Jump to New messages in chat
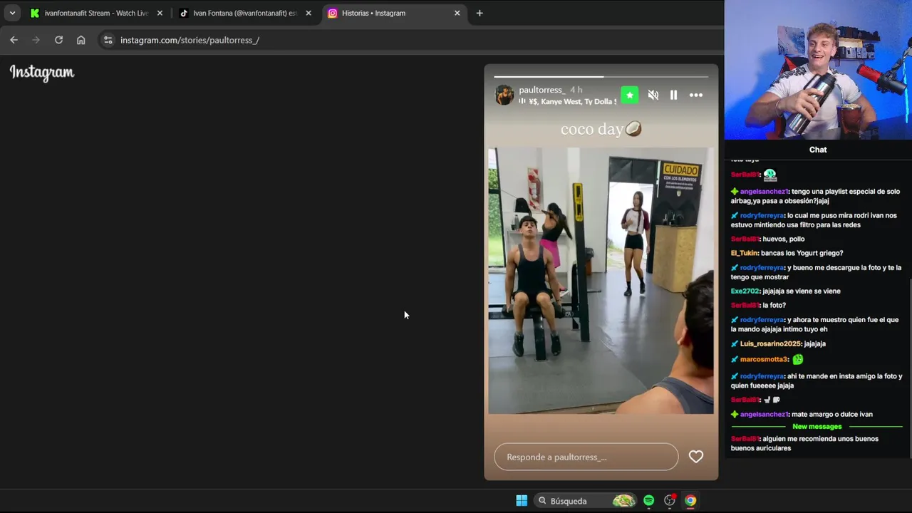The height and width of the screenshot is (513, 912). coord(817,426)
